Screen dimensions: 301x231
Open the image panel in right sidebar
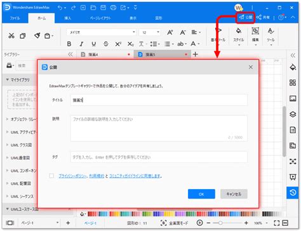click(x=293, y=98)
